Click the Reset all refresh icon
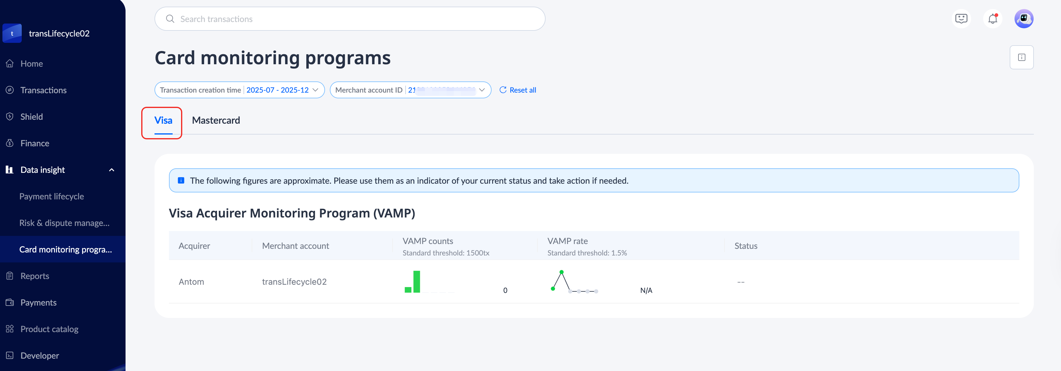Viewport: 1061px width, 371px height. coord(502,90)
